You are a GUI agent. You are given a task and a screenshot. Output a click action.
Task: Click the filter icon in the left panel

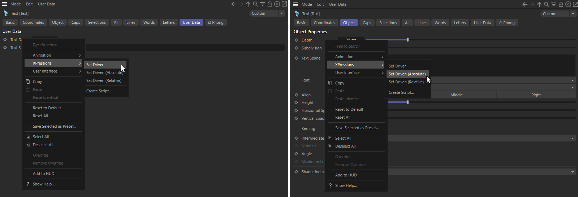tap(263, 4)
